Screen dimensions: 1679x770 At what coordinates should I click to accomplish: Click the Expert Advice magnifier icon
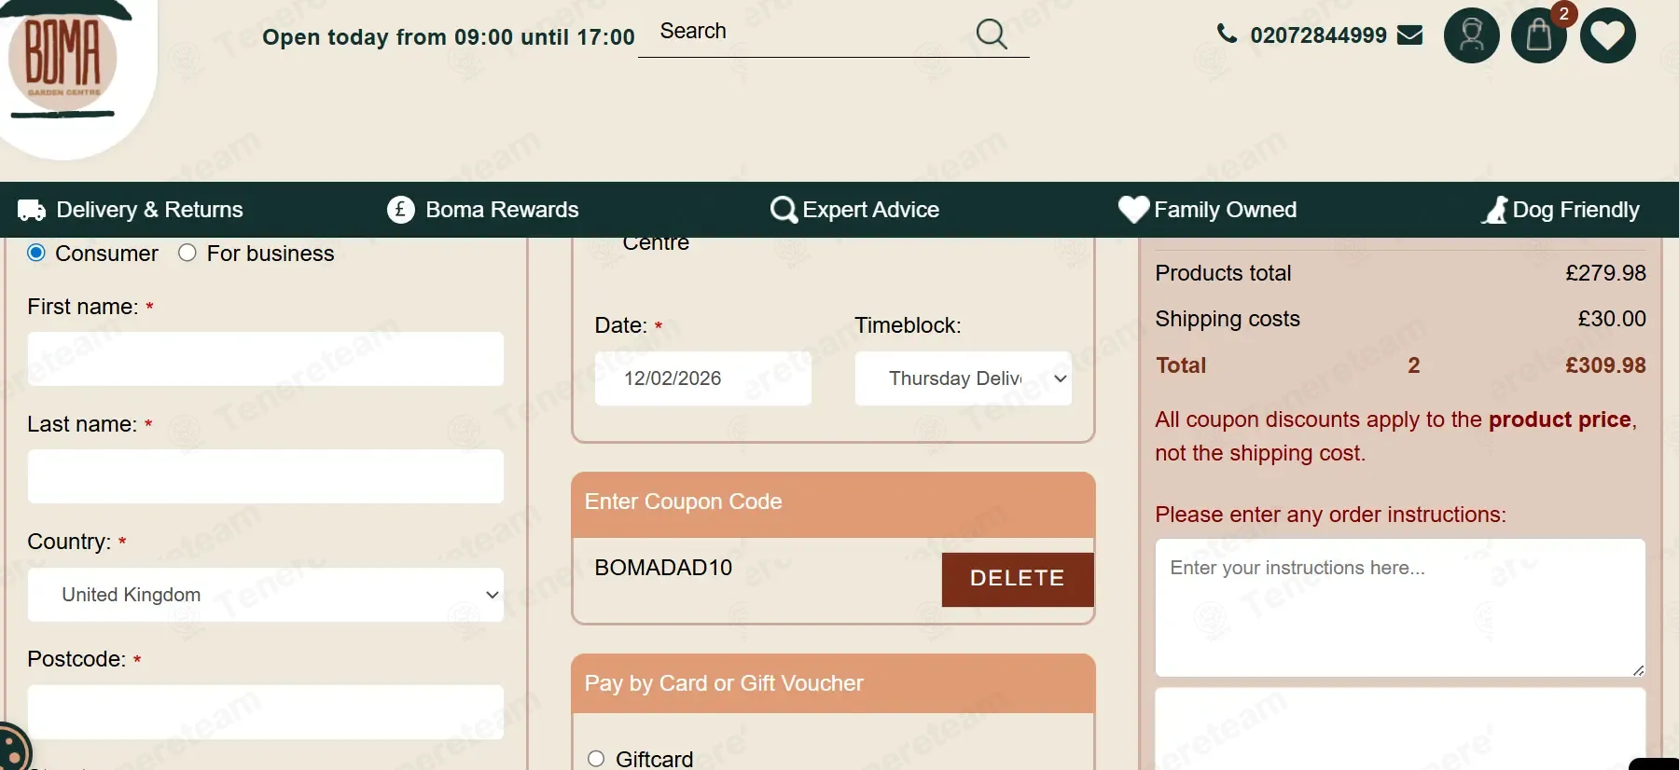pyautogui.click(x=784, y=210)
